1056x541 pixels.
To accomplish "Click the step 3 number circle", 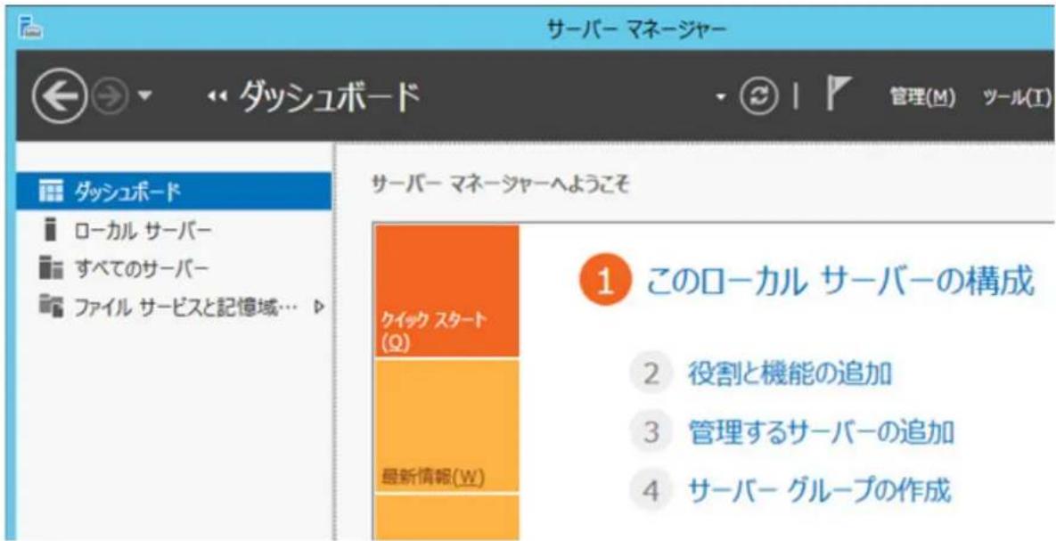I will 650,432.
